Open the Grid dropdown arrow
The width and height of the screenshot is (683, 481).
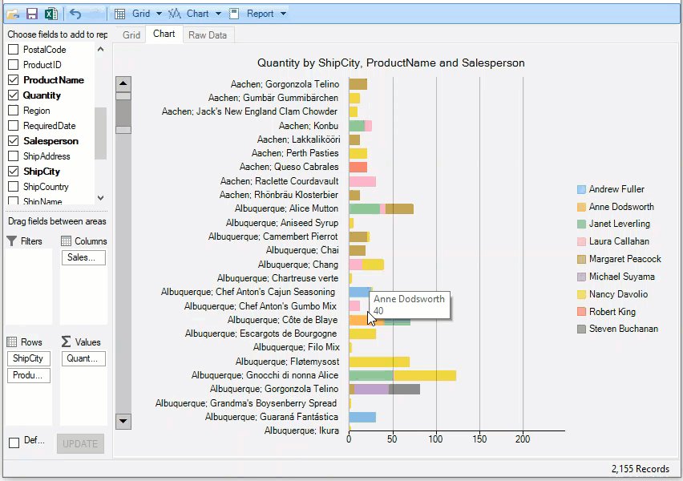pos(159,14)
